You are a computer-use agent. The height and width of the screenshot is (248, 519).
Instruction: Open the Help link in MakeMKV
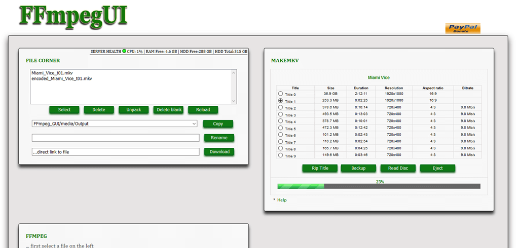point(282,200)
